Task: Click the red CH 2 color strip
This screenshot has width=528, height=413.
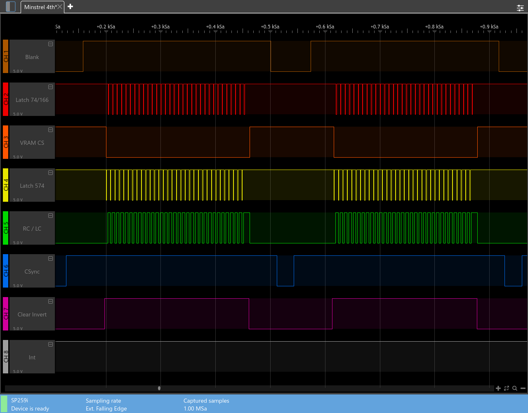Action: point(5,99)
